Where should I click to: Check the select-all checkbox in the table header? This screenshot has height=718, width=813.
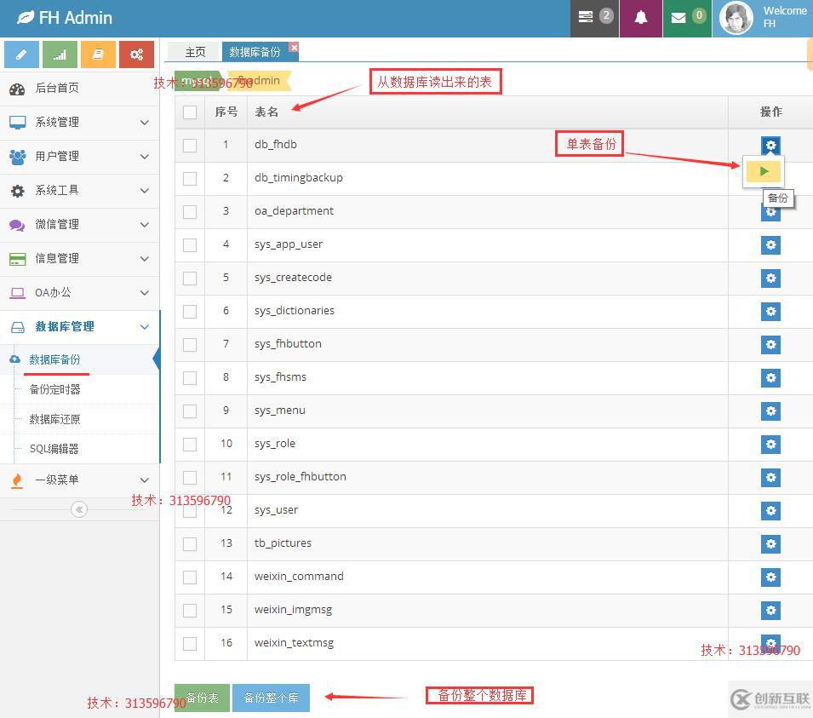pos(189,112)
